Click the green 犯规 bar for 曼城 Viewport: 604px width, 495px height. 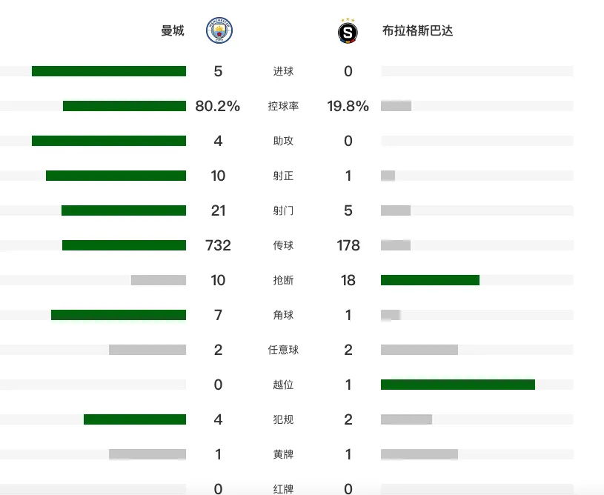(x=135, y=419)
